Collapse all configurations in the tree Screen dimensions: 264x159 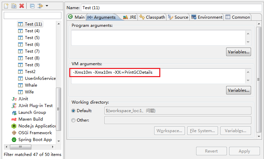click(32, 6)
